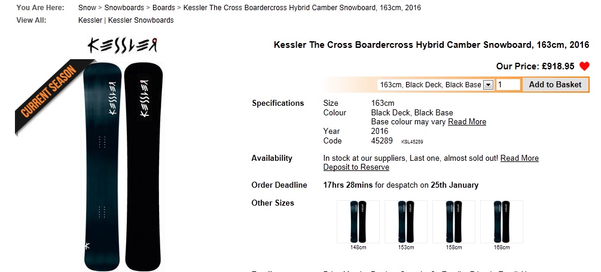This screenshot has width=601, height=272.
Task: Go to Snowboards in the breadcrumb
Action: click(x=124, y=8)
